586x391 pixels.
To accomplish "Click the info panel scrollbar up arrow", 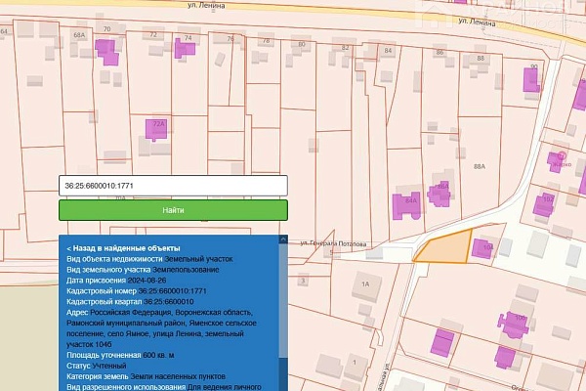I will (x=284, y=241).
